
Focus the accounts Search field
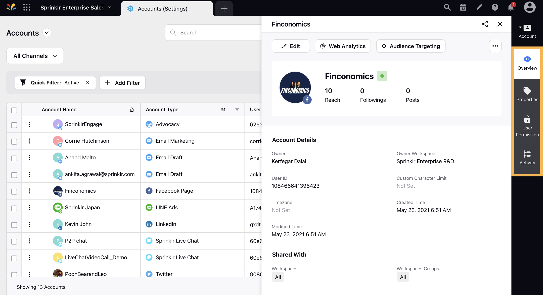point(213,33)
